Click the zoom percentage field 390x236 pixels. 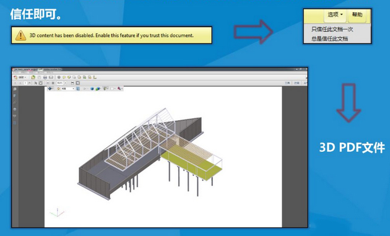point(60,83)
